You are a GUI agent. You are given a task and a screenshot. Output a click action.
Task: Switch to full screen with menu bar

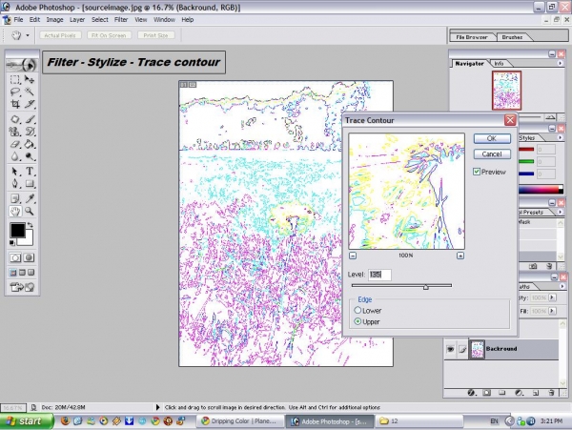tap(22, 273)
